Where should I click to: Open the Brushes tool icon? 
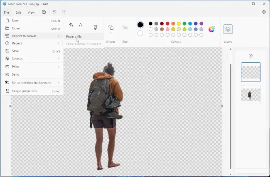click(95, 27)
